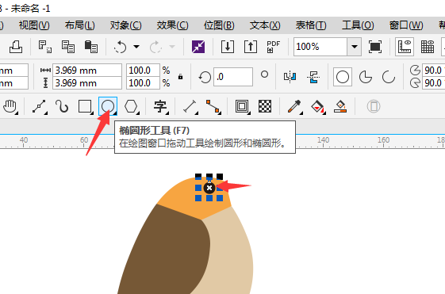Click the 100% zoom level field
445x294 pixels.
click(320, 47)
